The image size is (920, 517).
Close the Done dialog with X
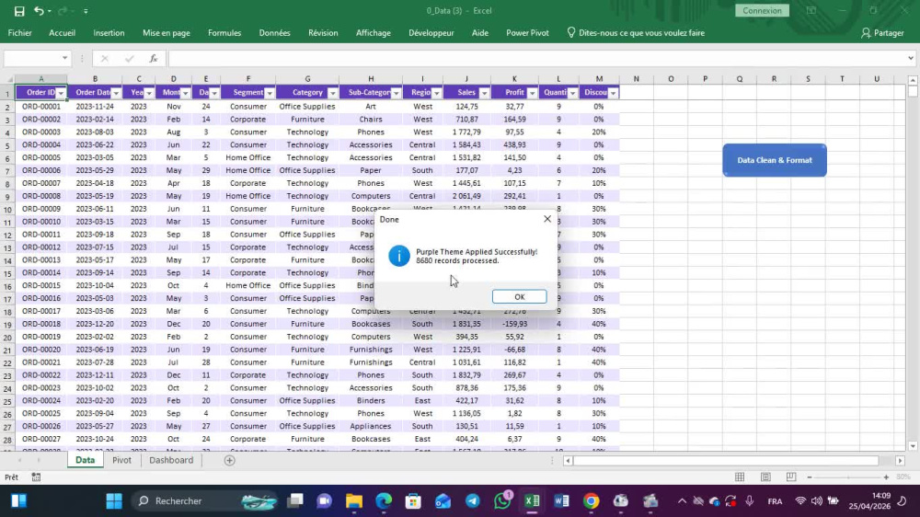tap(546, 219)
